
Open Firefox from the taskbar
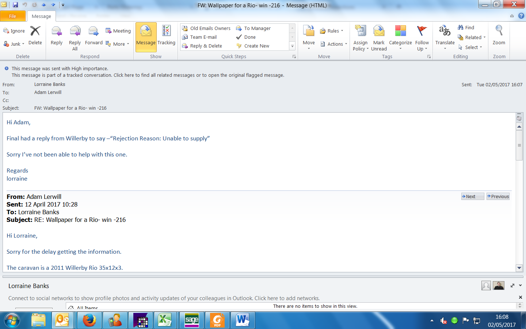coord(89,321)
